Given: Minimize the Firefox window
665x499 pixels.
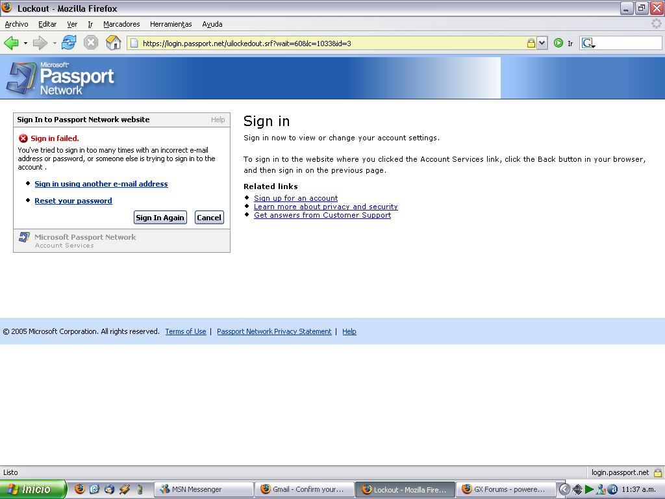Looking at the screenshot, I should pyautogui.click(x=627, y=8).
